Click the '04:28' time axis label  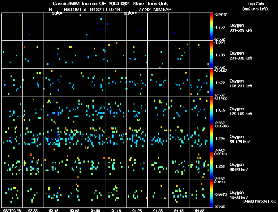point(137,210)
